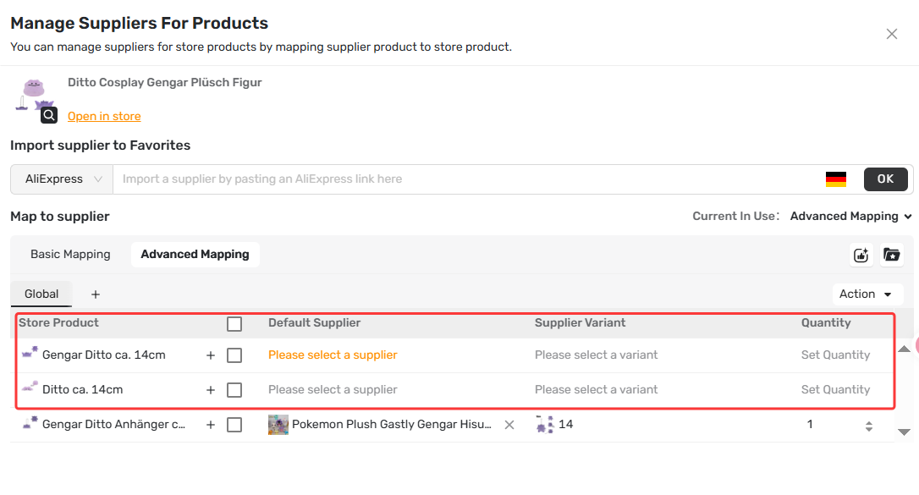Click the OK import button
The height and width of the screenshot is (495, 919).
[886, 179]
